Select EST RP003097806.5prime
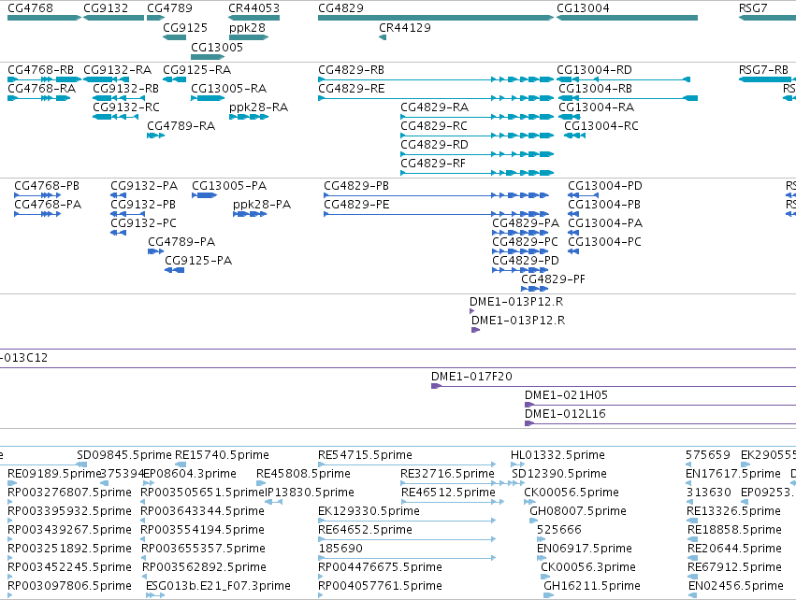Screen dimensions: 796x600 [x=69, y=586]
